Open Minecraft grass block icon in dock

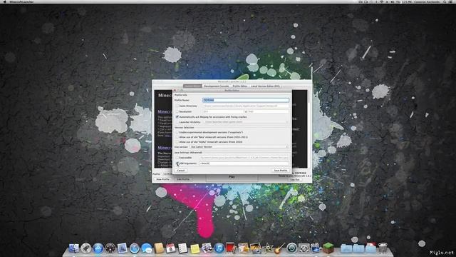[x=328, y=248]
